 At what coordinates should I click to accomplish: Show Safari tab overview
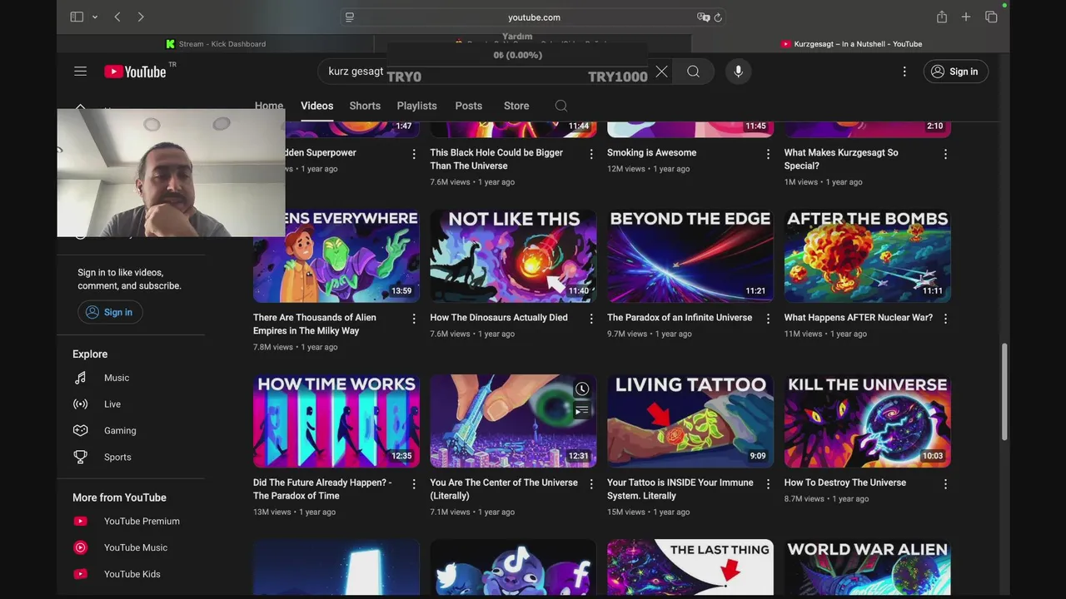pos(991,17)
